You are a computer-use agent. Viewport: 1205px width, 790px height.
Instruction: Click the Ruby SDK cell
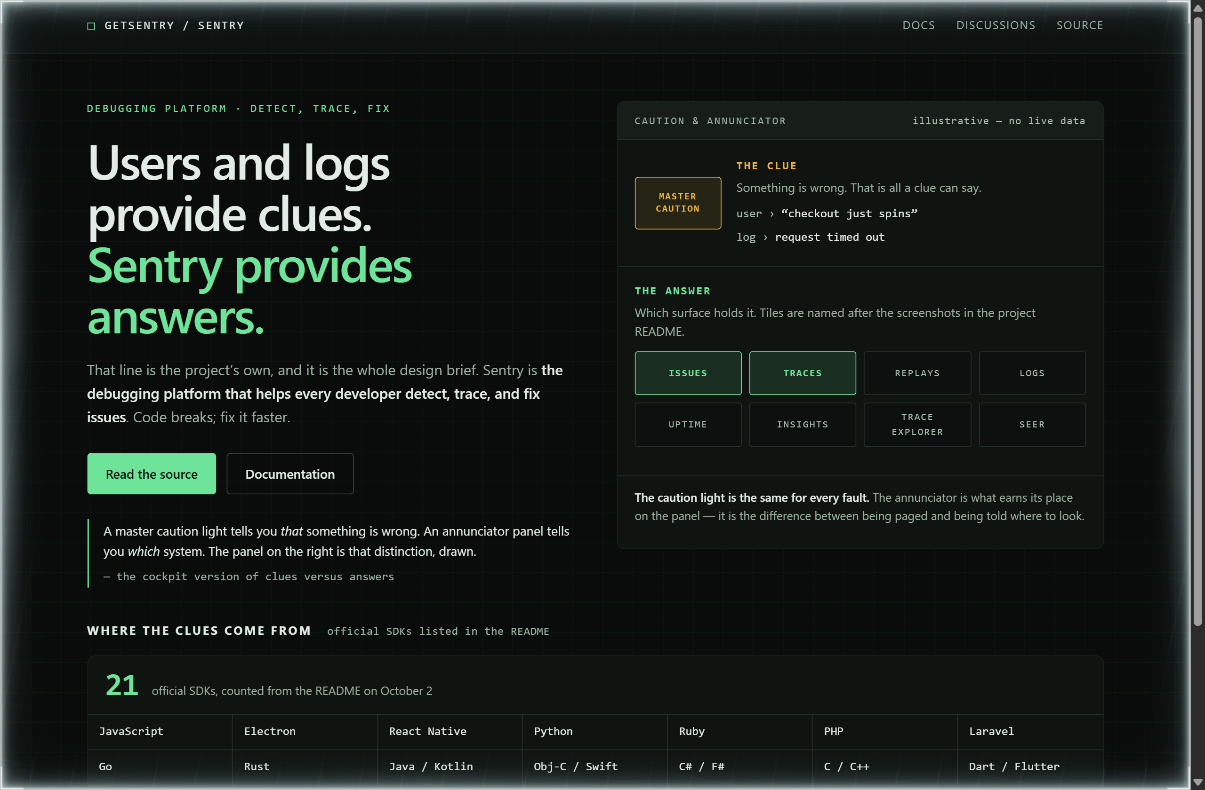pyautogui.click(x=739, y=732)
